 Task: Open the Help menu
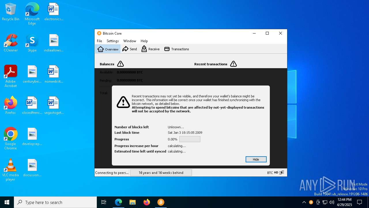(144, 41)
